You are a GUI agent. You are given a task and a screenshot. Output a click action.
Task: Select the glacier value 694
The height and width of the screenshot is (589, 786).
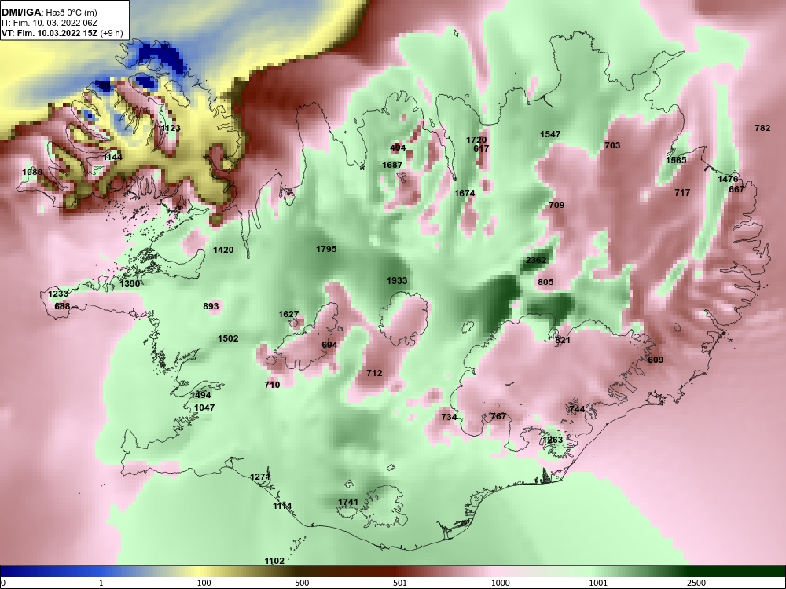(329, 345)
